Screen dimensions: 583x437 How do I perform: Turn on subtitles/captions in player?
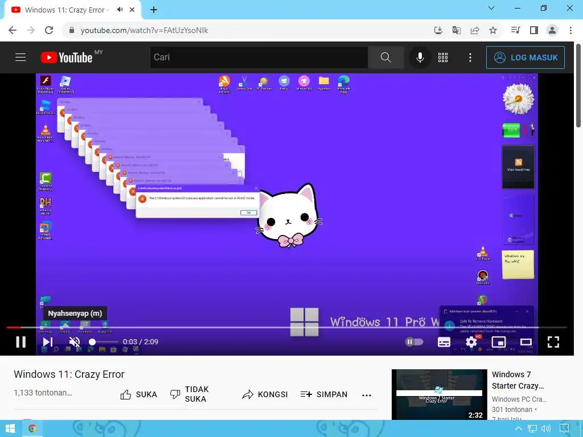(444, 342)
